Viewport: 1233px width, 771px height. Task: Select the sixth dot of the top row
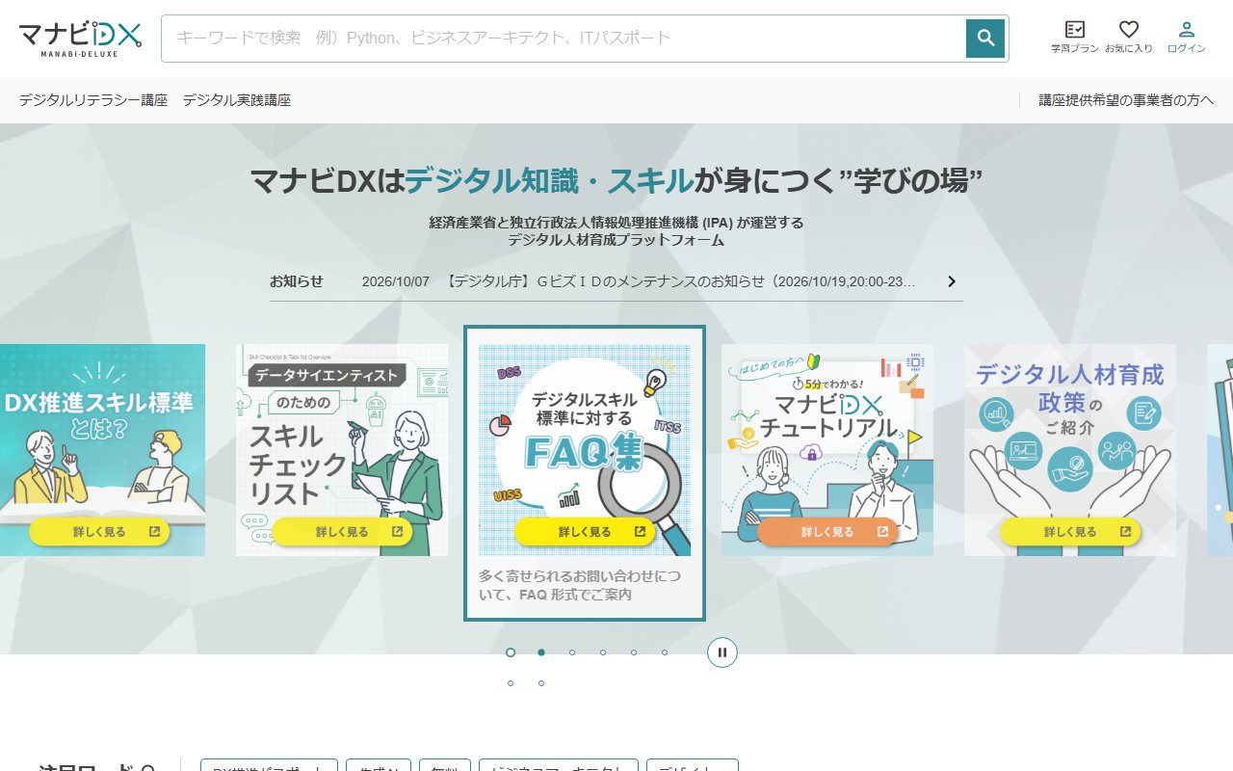pos(665,652)
